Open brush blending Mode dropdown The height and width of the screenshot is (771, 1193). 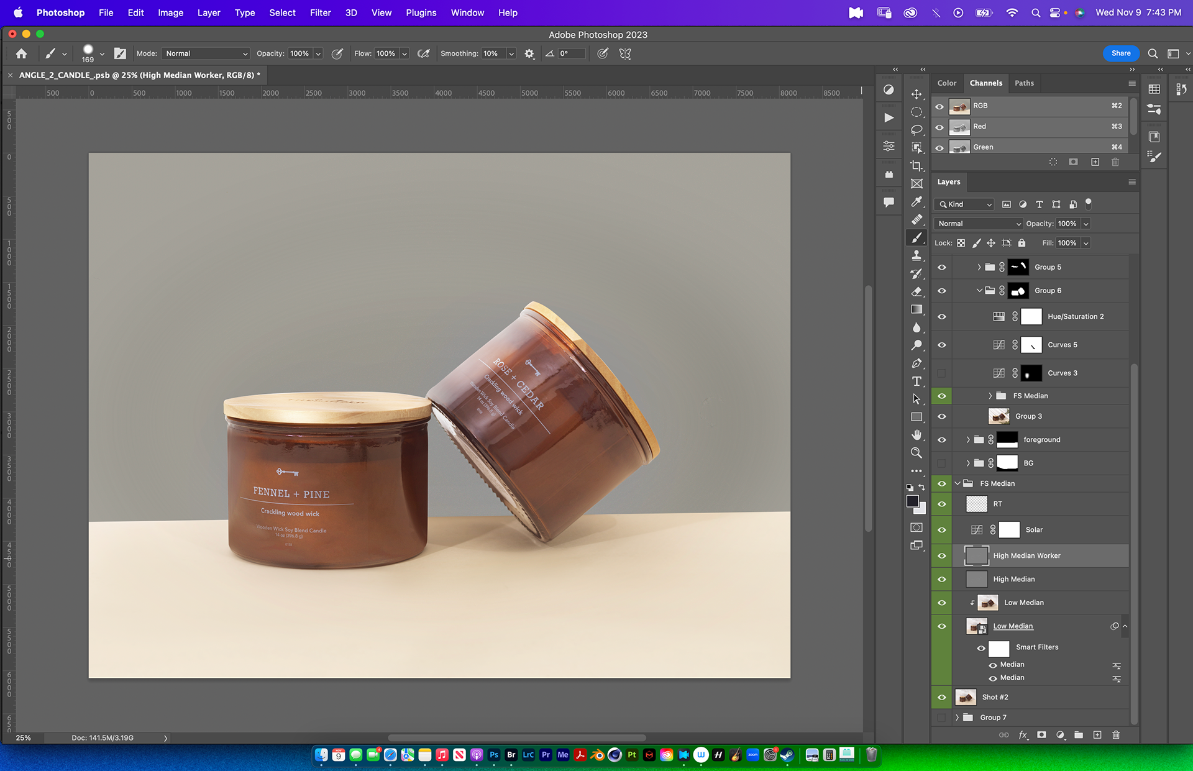pos(206,54)
